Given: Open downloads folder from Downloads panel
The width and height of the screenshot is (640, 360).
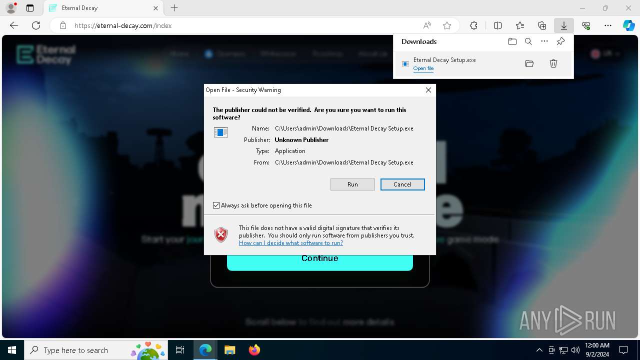Looking at the screenshot, I should tap(512, 41).
